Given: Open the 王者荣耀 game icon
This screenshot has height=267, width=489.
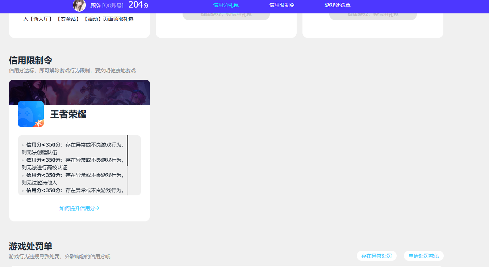Looking at the screenshot, I should pos(31,114).
